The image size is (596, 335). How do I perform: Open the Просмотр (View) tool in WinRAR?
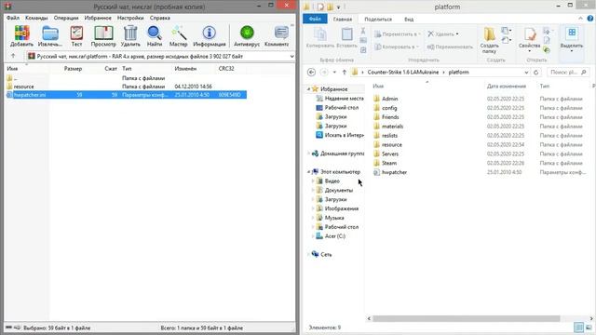tap(103, 36)
